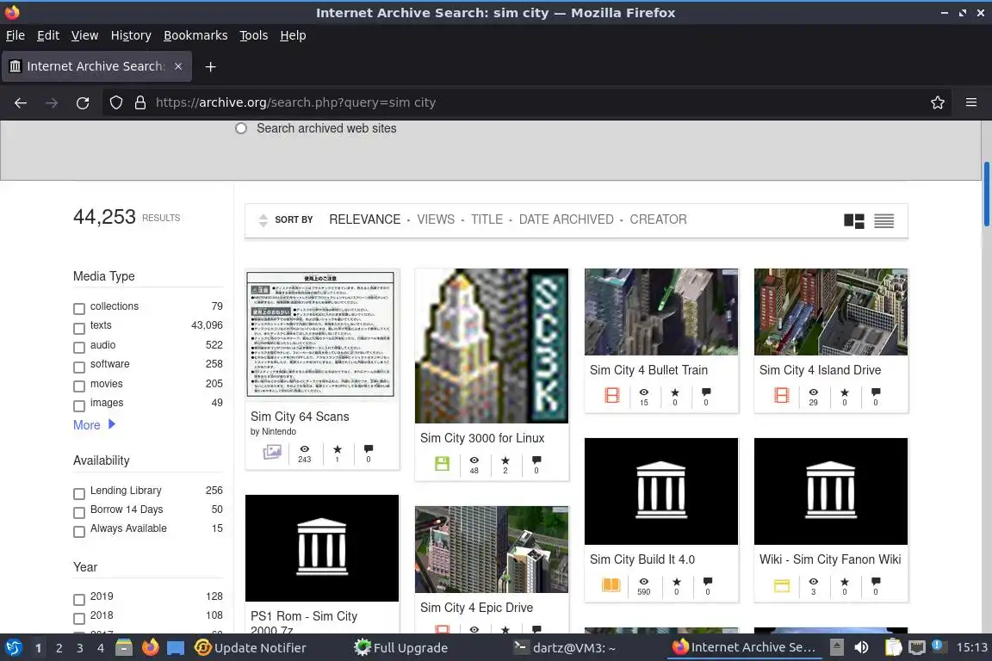Sort results by DATE ARCHIVED
This screenshot has height=661, width=992.
click(567, 219)
